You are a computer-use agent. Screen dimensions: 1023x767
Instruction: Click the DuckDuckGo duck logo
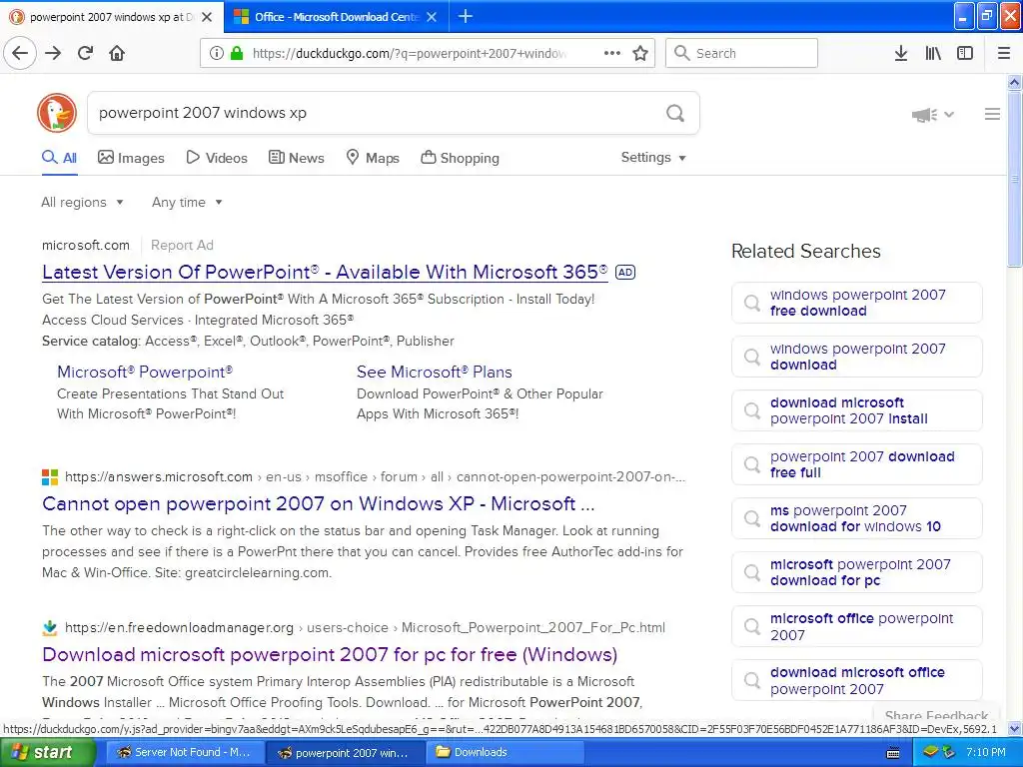[57, 113]
